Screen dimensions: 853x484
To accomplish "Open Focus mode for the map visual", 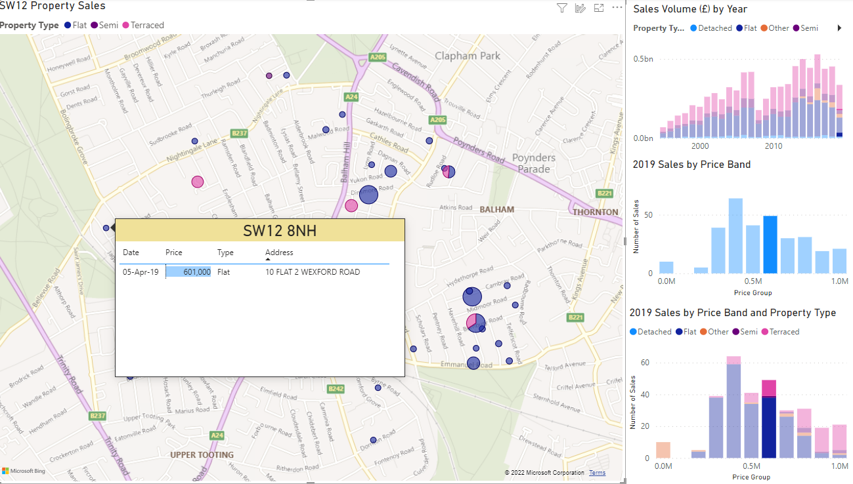I will (598, 8).
